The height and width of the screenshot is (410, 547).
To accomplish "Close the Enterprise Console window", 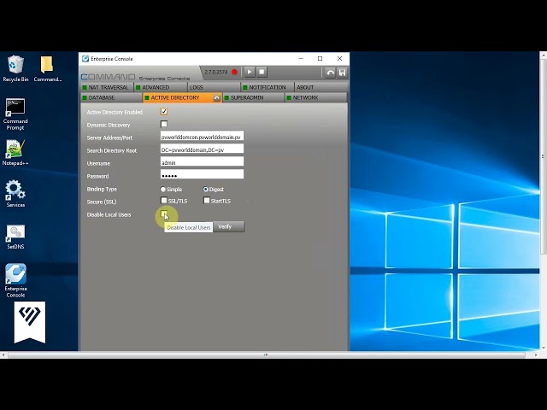I will click(x=339, y=59).
